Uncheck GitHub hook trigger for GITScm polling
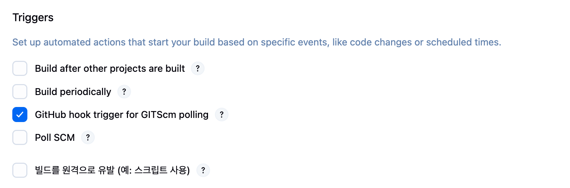 [20, 115]
